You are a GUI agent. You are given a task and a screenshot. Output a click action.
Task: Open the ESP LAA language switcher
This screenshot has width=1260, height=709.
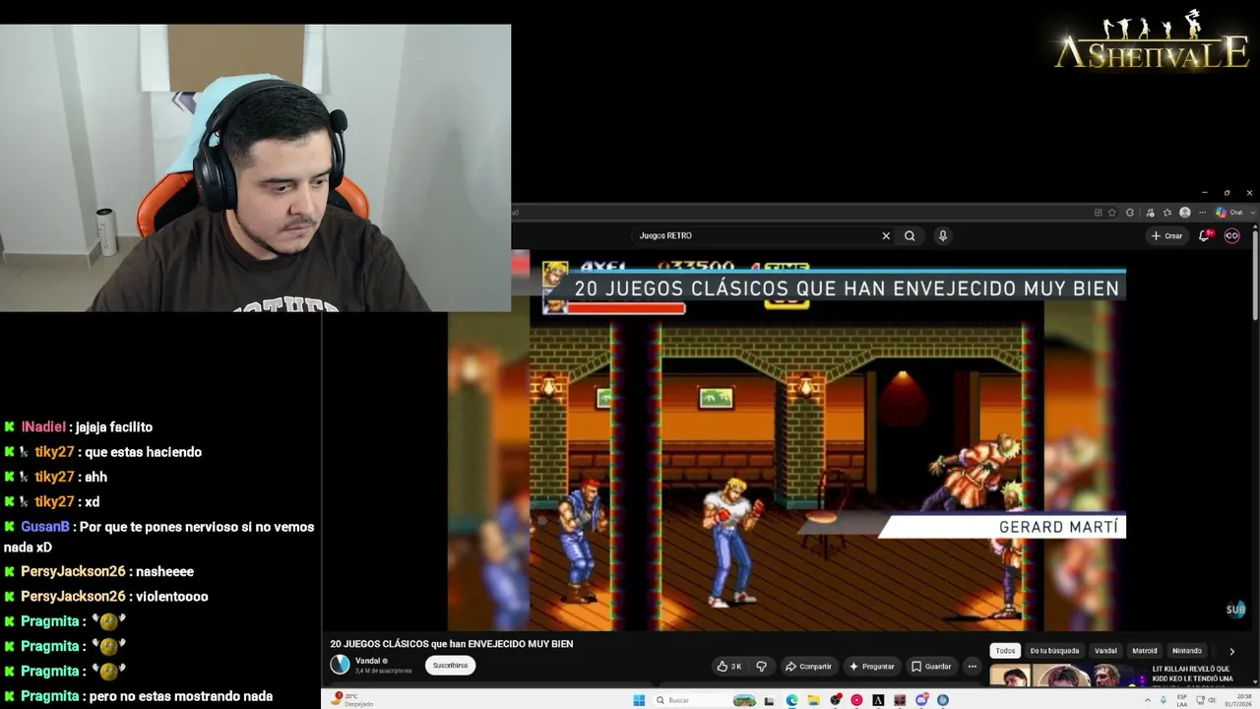tap(1182, 700)
